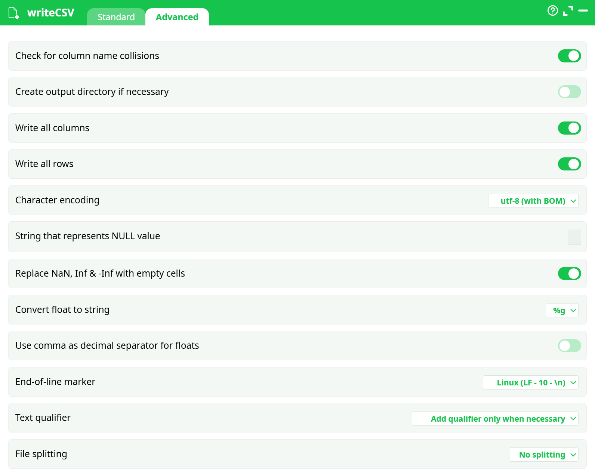Open the Character encoding dropdown
Image resolution: width=595 pixels, height=474 pixels.
point(533,201)
